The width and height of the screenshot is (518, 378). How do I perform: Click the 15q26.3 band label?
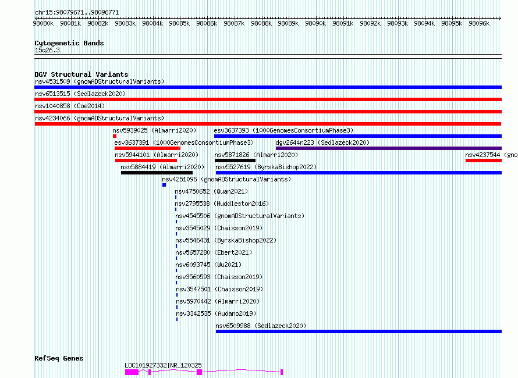[x=47, y=50]
